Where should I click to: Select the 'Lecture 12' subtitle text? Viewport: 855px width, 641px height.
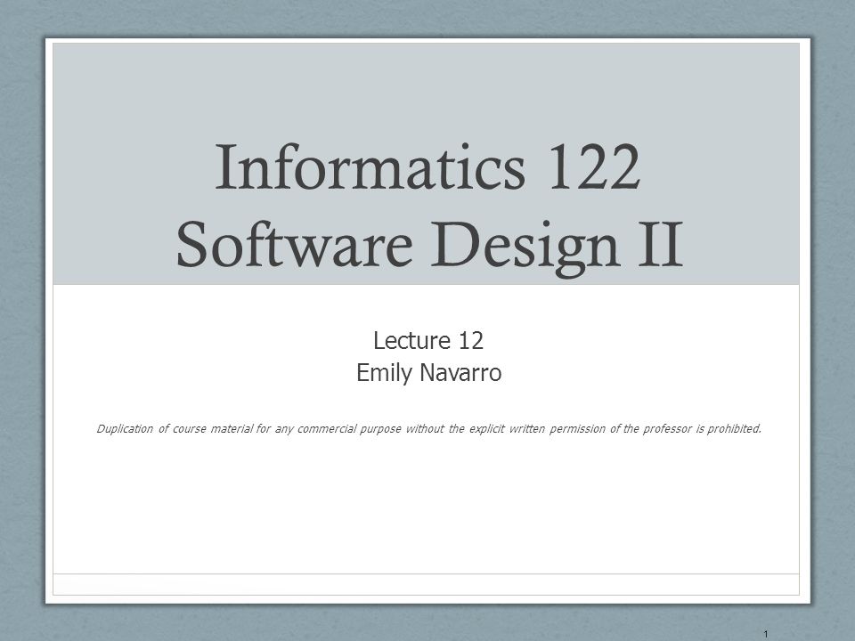click(428, 341)
